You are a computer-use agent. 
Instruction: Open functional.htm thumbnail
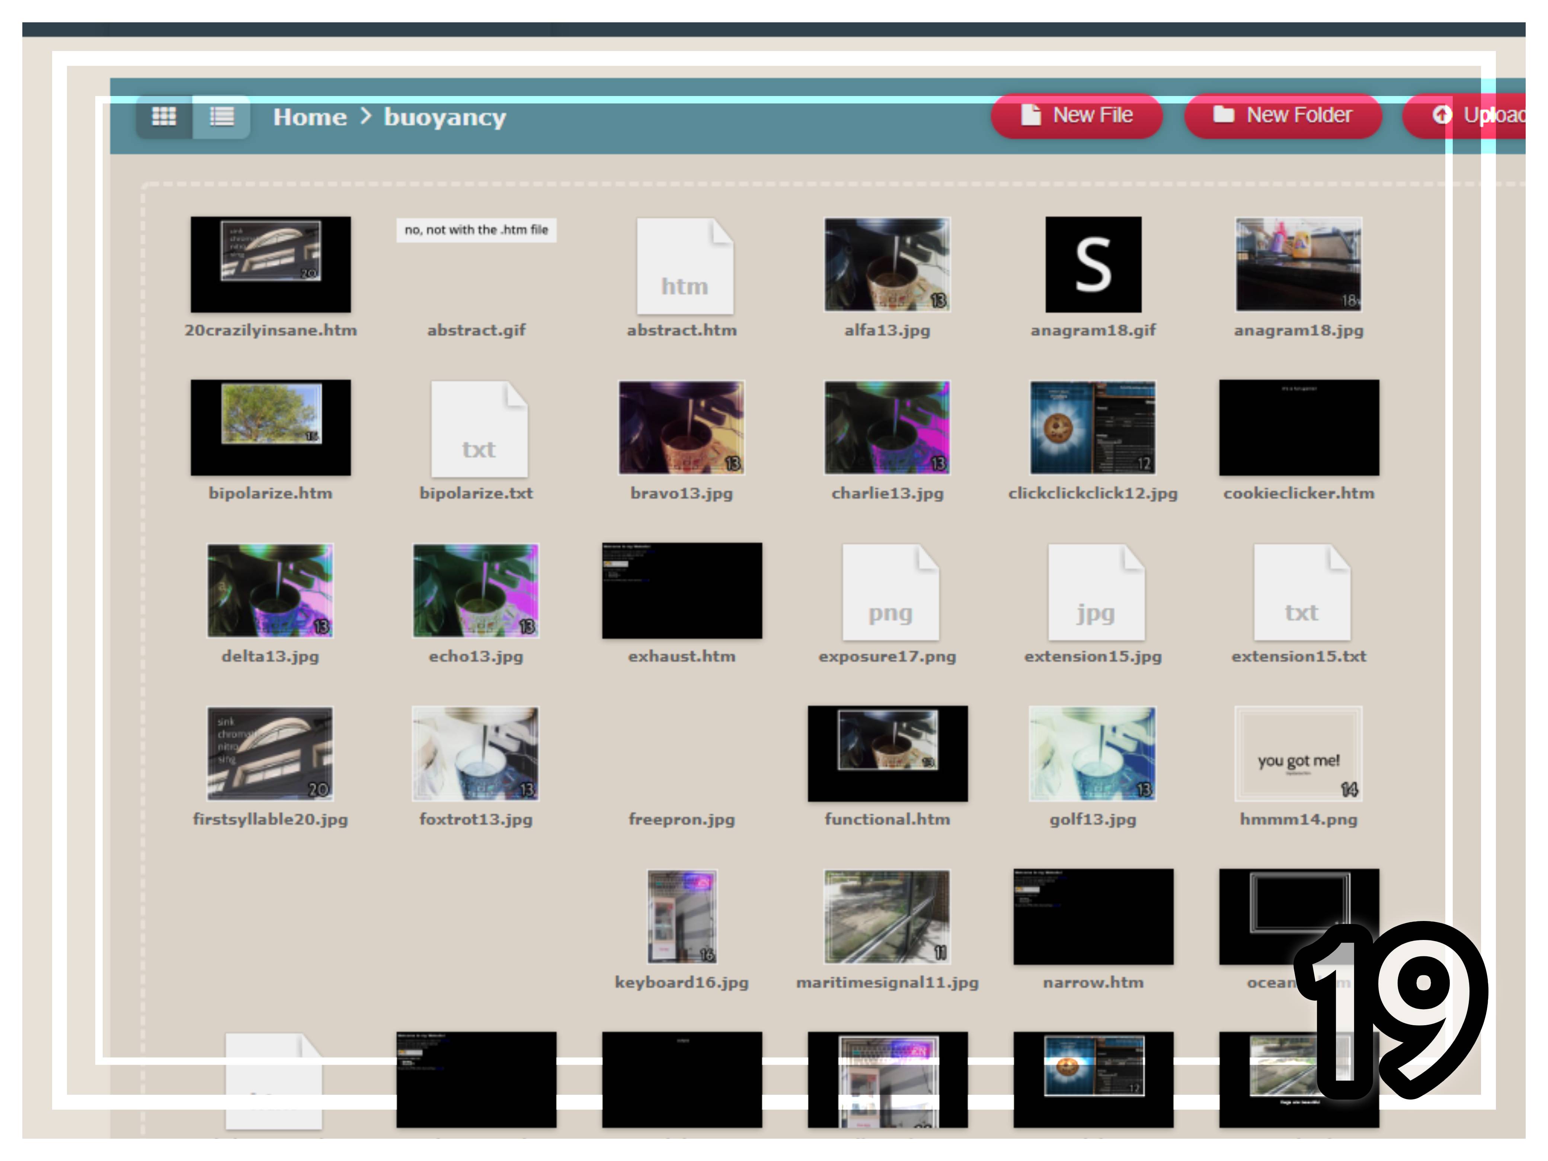pyautogui.click(x=888, y=754)
